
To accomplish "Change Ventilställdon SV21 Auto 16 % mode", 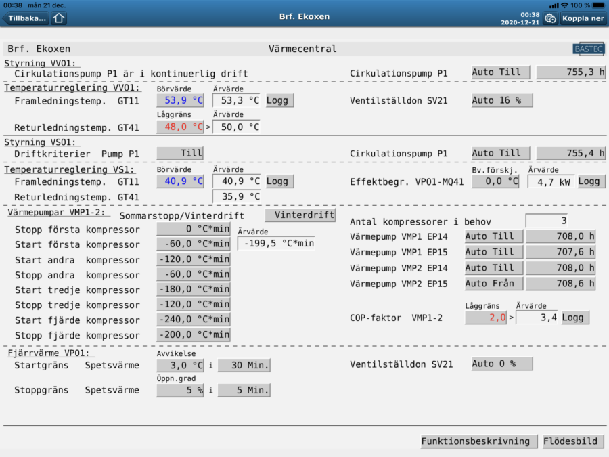I will click(x=502, y=100).
